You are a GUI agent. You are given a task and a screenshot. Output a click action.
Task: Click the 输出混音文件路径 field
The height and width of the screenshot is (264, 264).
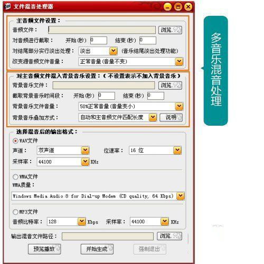(x=108, y=236)
